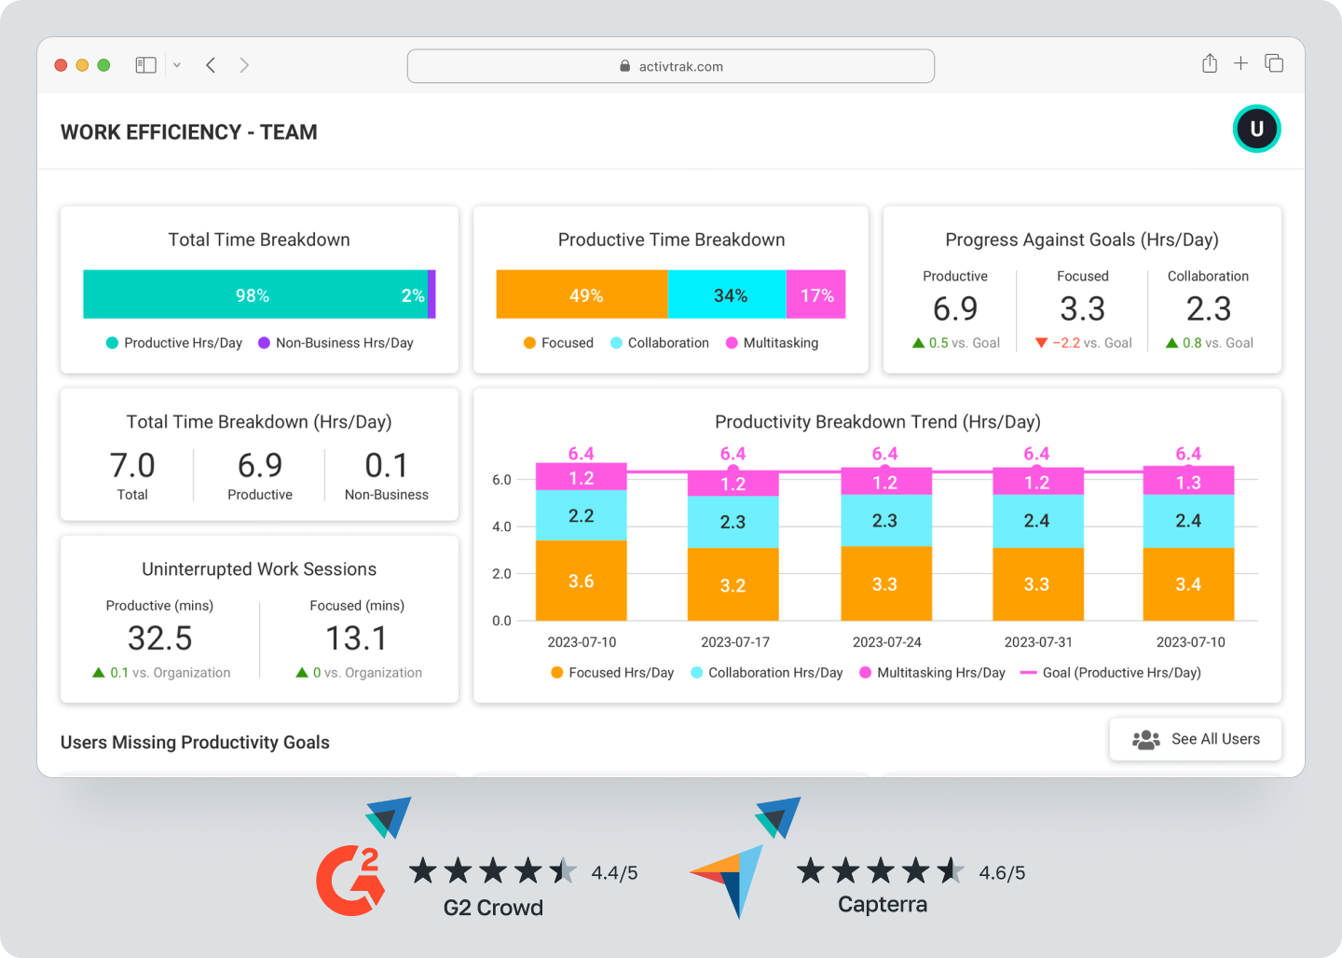
Task: Go back with the browser back arrow
Action: pos(212,65)
